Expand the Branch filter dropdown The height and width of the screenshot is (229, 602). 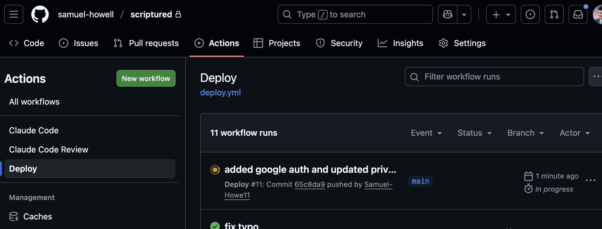click(526, 133)
